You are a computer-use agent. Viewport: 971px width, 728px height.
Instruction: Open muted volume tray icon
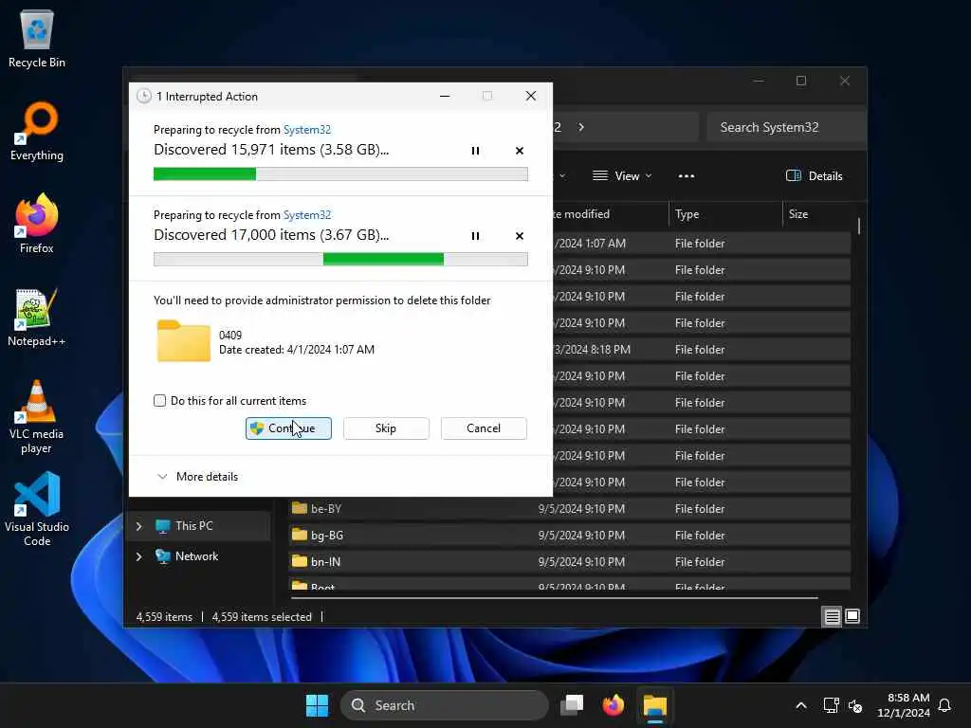[855, 705]
